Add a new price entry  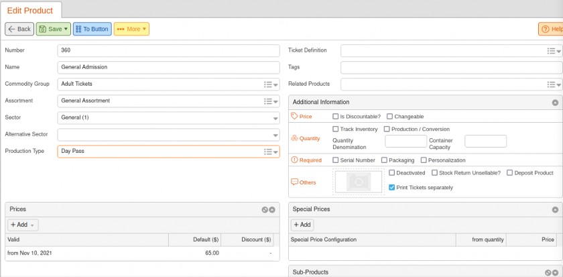tap(23, 225)
